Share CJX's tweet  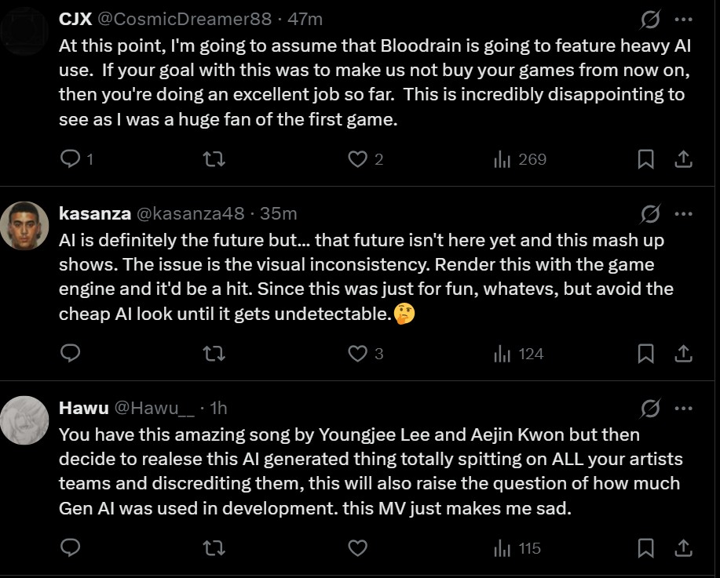click(x=683, y=159)
